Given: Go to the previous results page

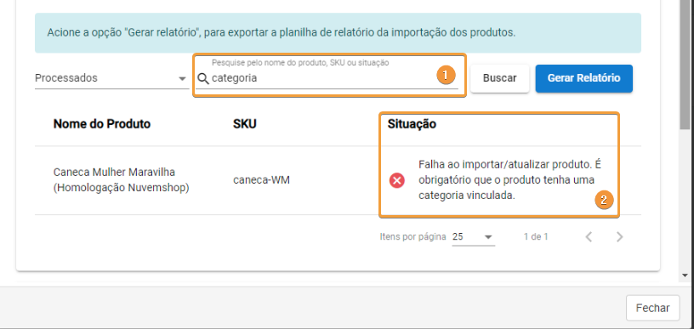Looking at the screenshot, I should (x=589, y=237).
